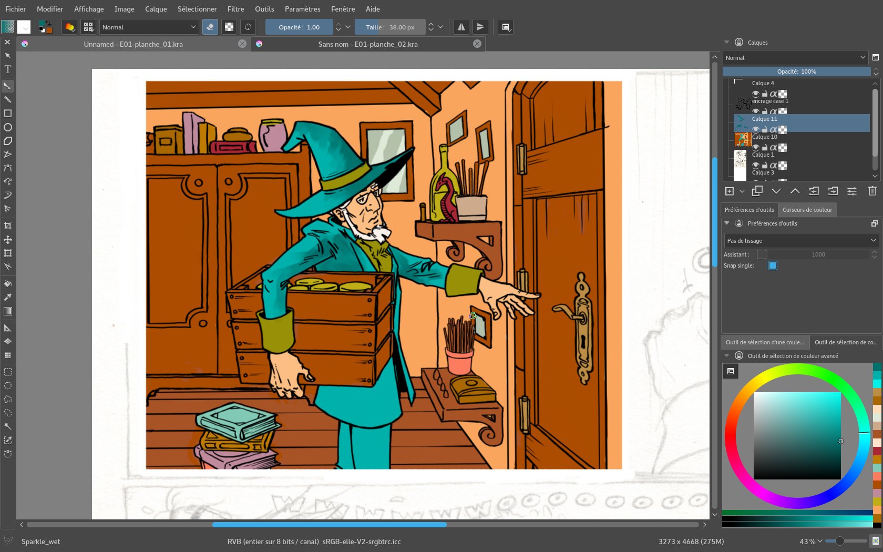The width and height of the screenshot is (883, 552).
Task: Collapse the Calques docker triangle
Action: point(727,42)
